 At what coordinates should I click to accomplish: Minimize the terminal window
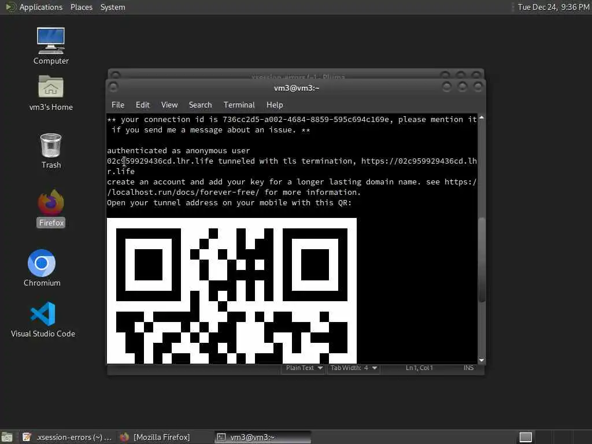coord(447,87)
